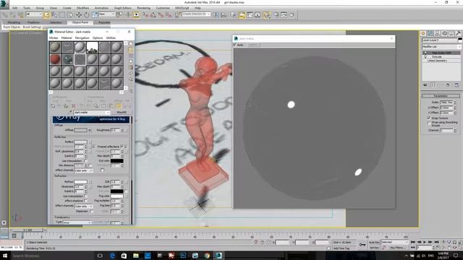
Task: Toggle Dispersion checkbox
Action: [x=91, y=211]
